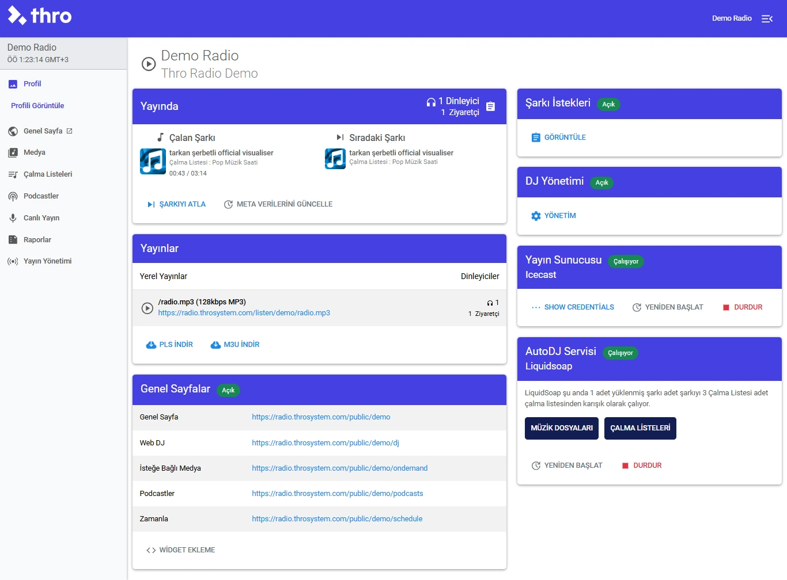Image resolution: width=787 pixels, height=580 pixels.
Task: Stop the Icecast server with DURDUR
Action: 742,307
